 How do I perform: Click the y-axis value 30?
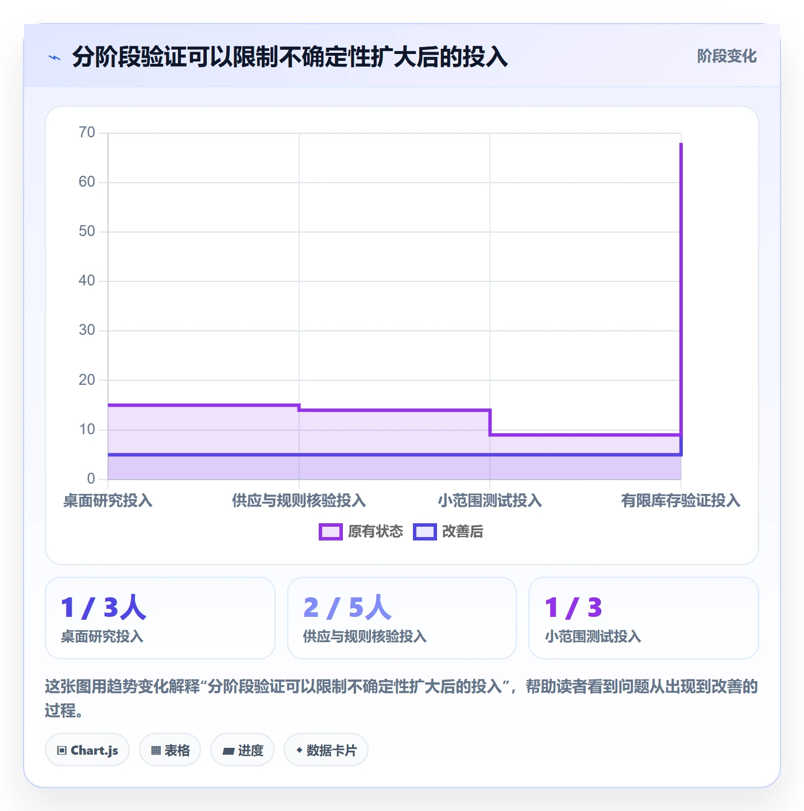pos(87,330)
